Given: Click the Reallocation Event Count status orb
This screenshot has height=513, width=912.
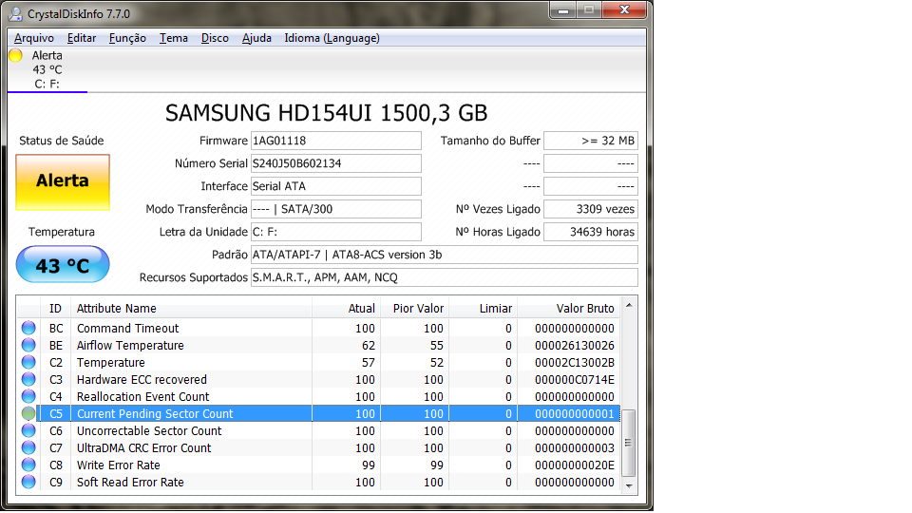Looking at the screenshot, I should pos(28,397).
